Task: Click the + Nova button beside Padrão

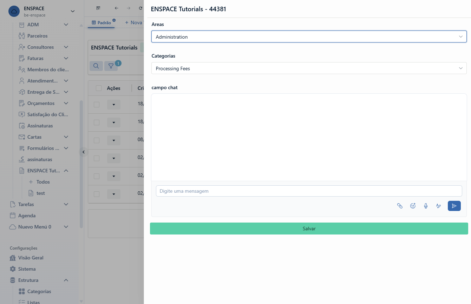Action: [133, 22]
